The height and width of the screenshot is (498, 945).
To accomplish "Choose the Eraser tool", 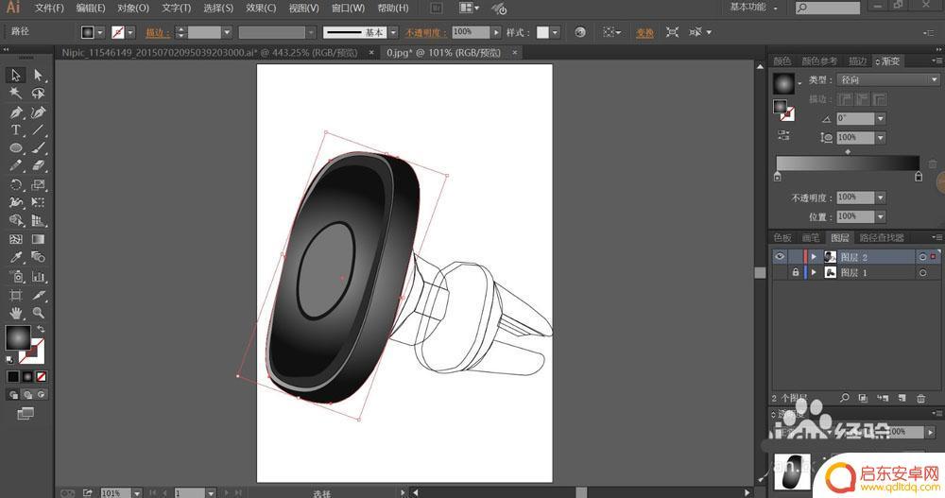I will (x=38, y=165).
